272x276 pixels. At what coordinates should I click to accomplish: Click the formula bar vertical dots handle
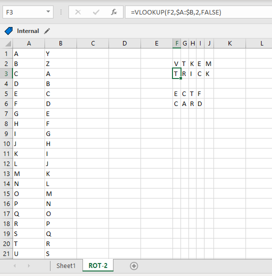pyautogui.click(x=61, y=12)
